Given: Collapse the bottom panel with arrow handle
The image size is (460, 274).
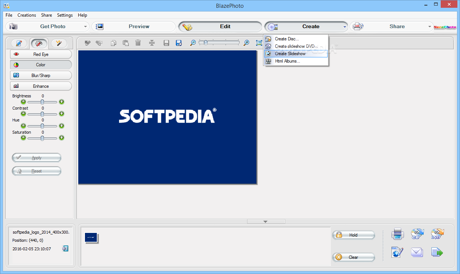Looking at the screenshot, I should (x=266, y=221).
